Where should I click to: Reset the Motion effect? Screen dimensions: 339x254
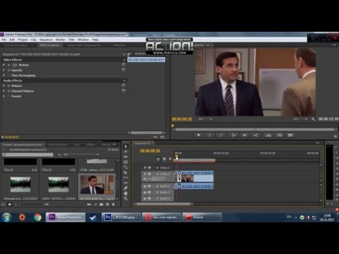[x=124, y=64]
